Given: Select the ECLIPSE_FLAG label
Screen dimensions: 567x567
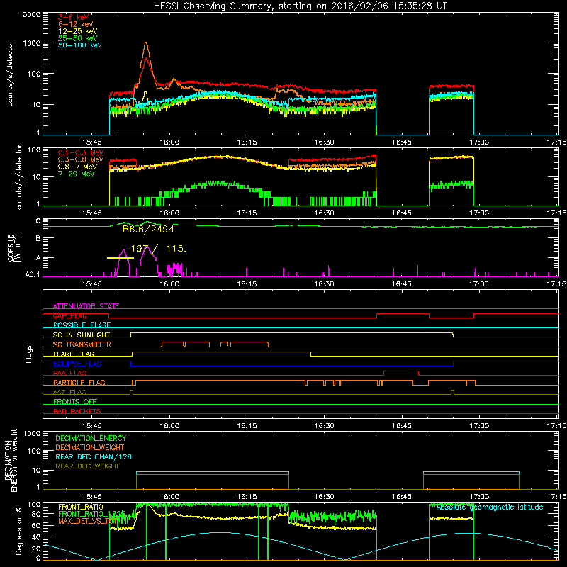Looking at the screenshot, I should (x=77, y=364).
